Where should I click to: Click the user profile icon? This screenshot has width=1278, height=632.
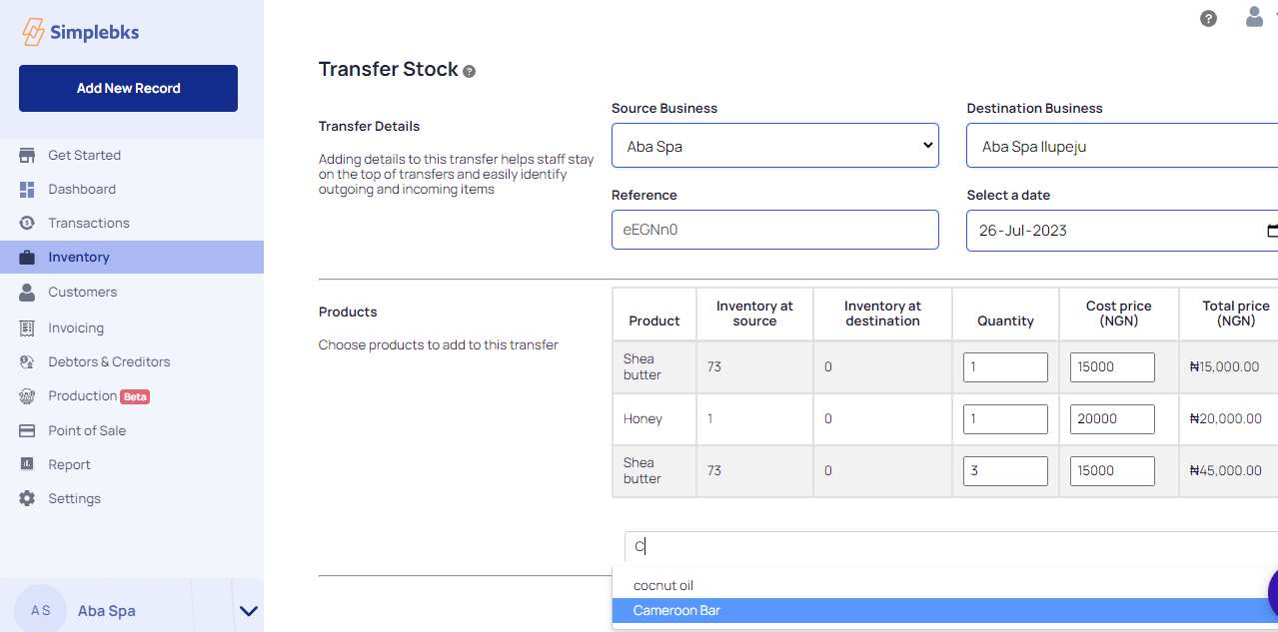tap(1254, 17)
